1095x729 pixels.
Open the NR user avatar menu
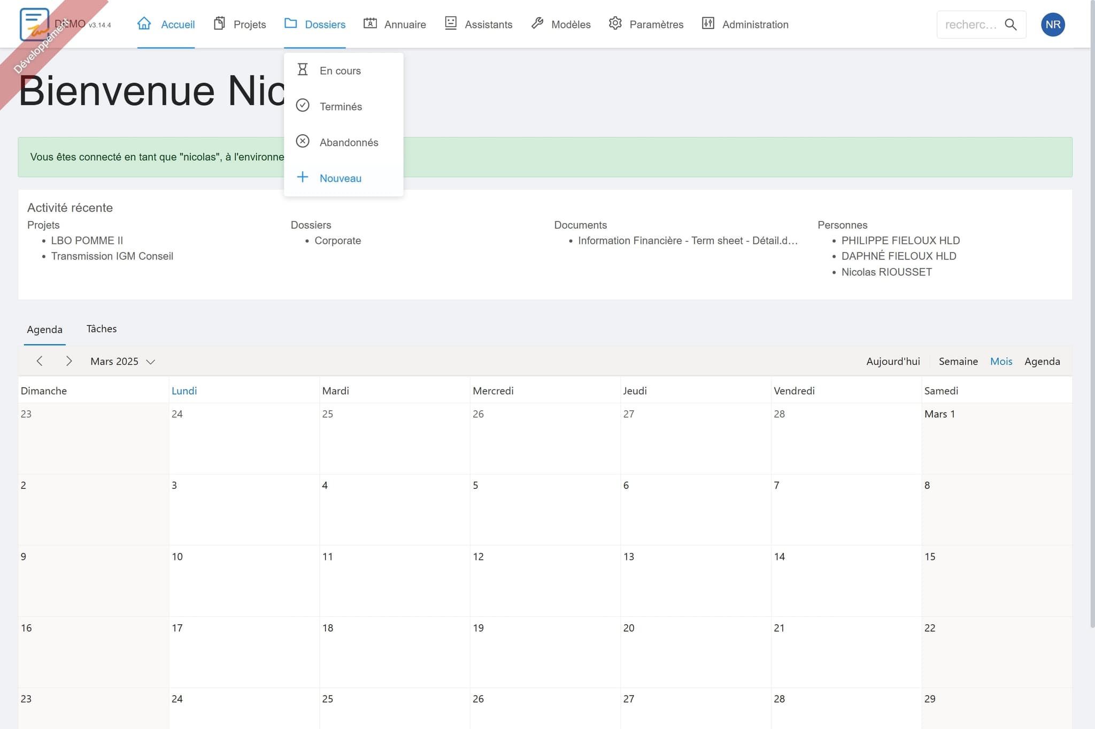[x=1053, y=24]
